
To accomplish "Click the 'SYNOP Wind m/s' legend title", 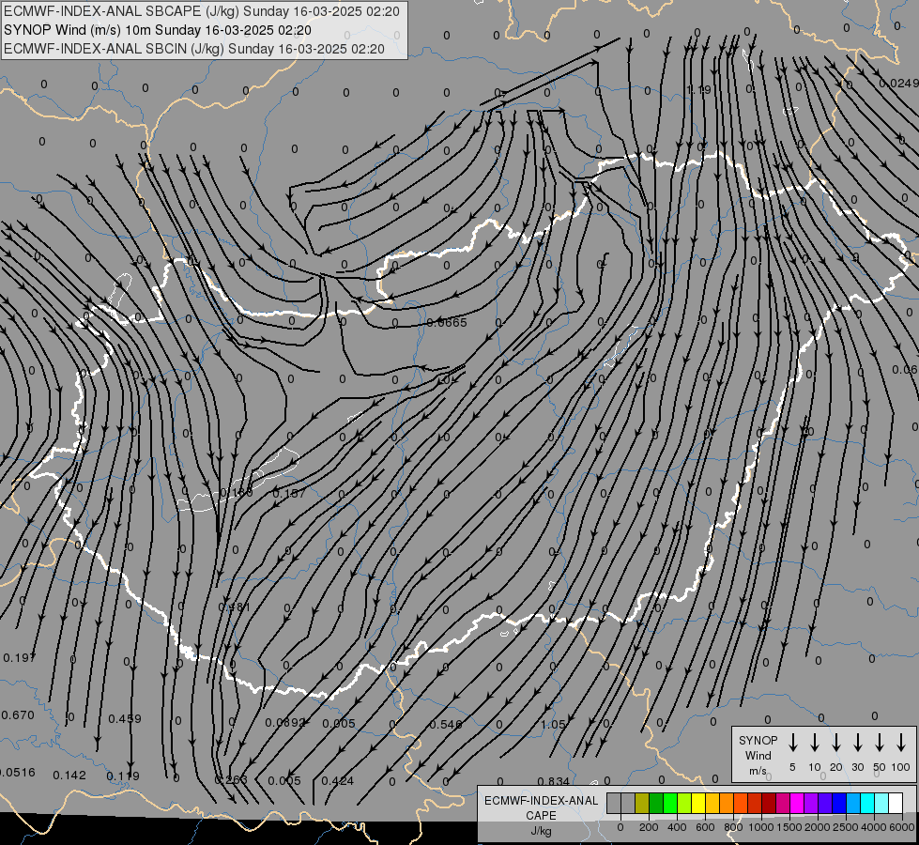I will [758, 755].
